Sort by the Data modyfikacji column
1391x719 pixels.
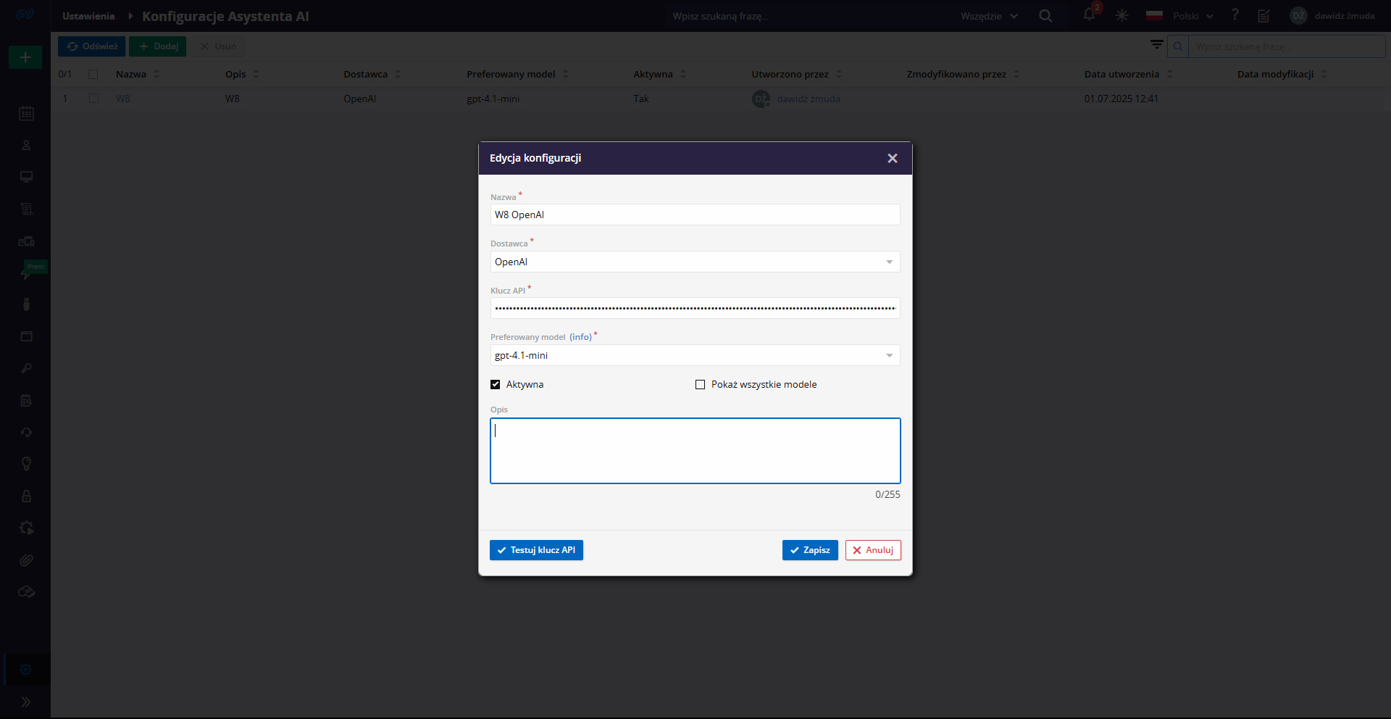pos(1282,74)
